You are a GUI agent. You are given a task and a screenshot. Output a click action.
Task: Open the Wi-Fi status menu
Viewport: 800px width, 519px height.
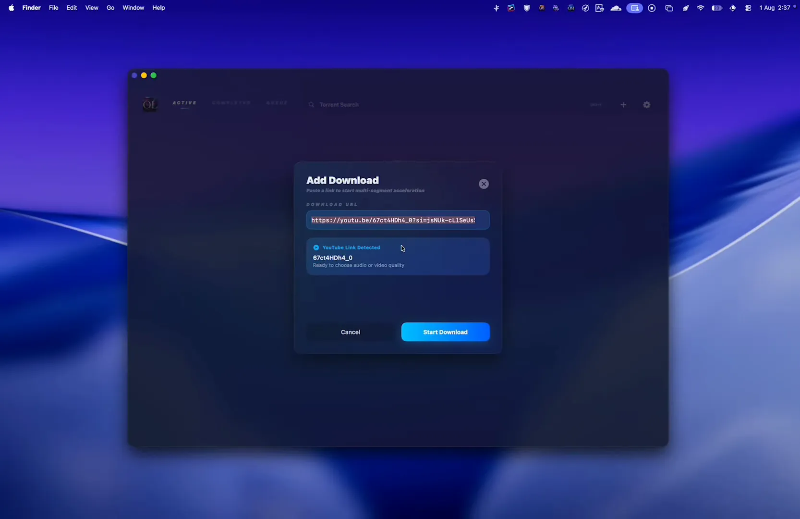point(701,8)
